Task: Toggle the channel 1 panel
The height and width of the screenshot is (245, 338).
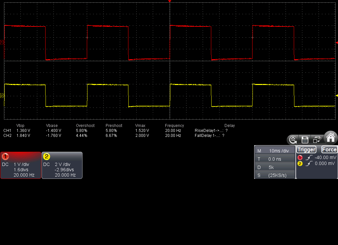Action: click(x=20, y=165)
